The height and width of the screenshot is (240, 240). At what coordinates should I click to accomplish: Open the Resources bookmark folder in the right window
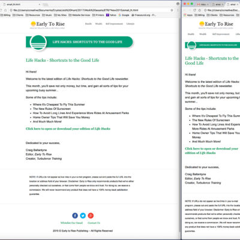227,15
